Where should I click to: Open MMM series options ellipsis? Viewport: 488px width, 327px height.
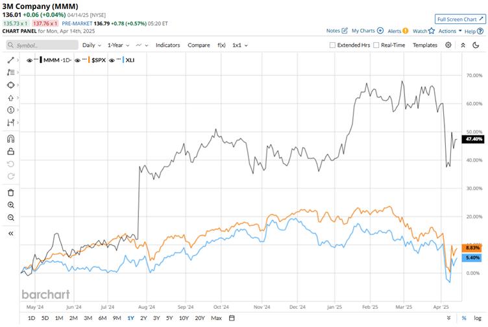(x=36, y=59)
